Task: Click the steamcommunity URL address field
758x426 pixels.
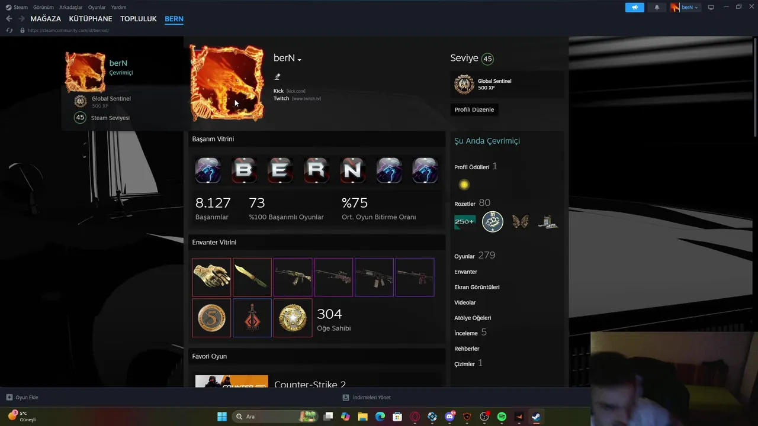Action: tap(68, 30)
